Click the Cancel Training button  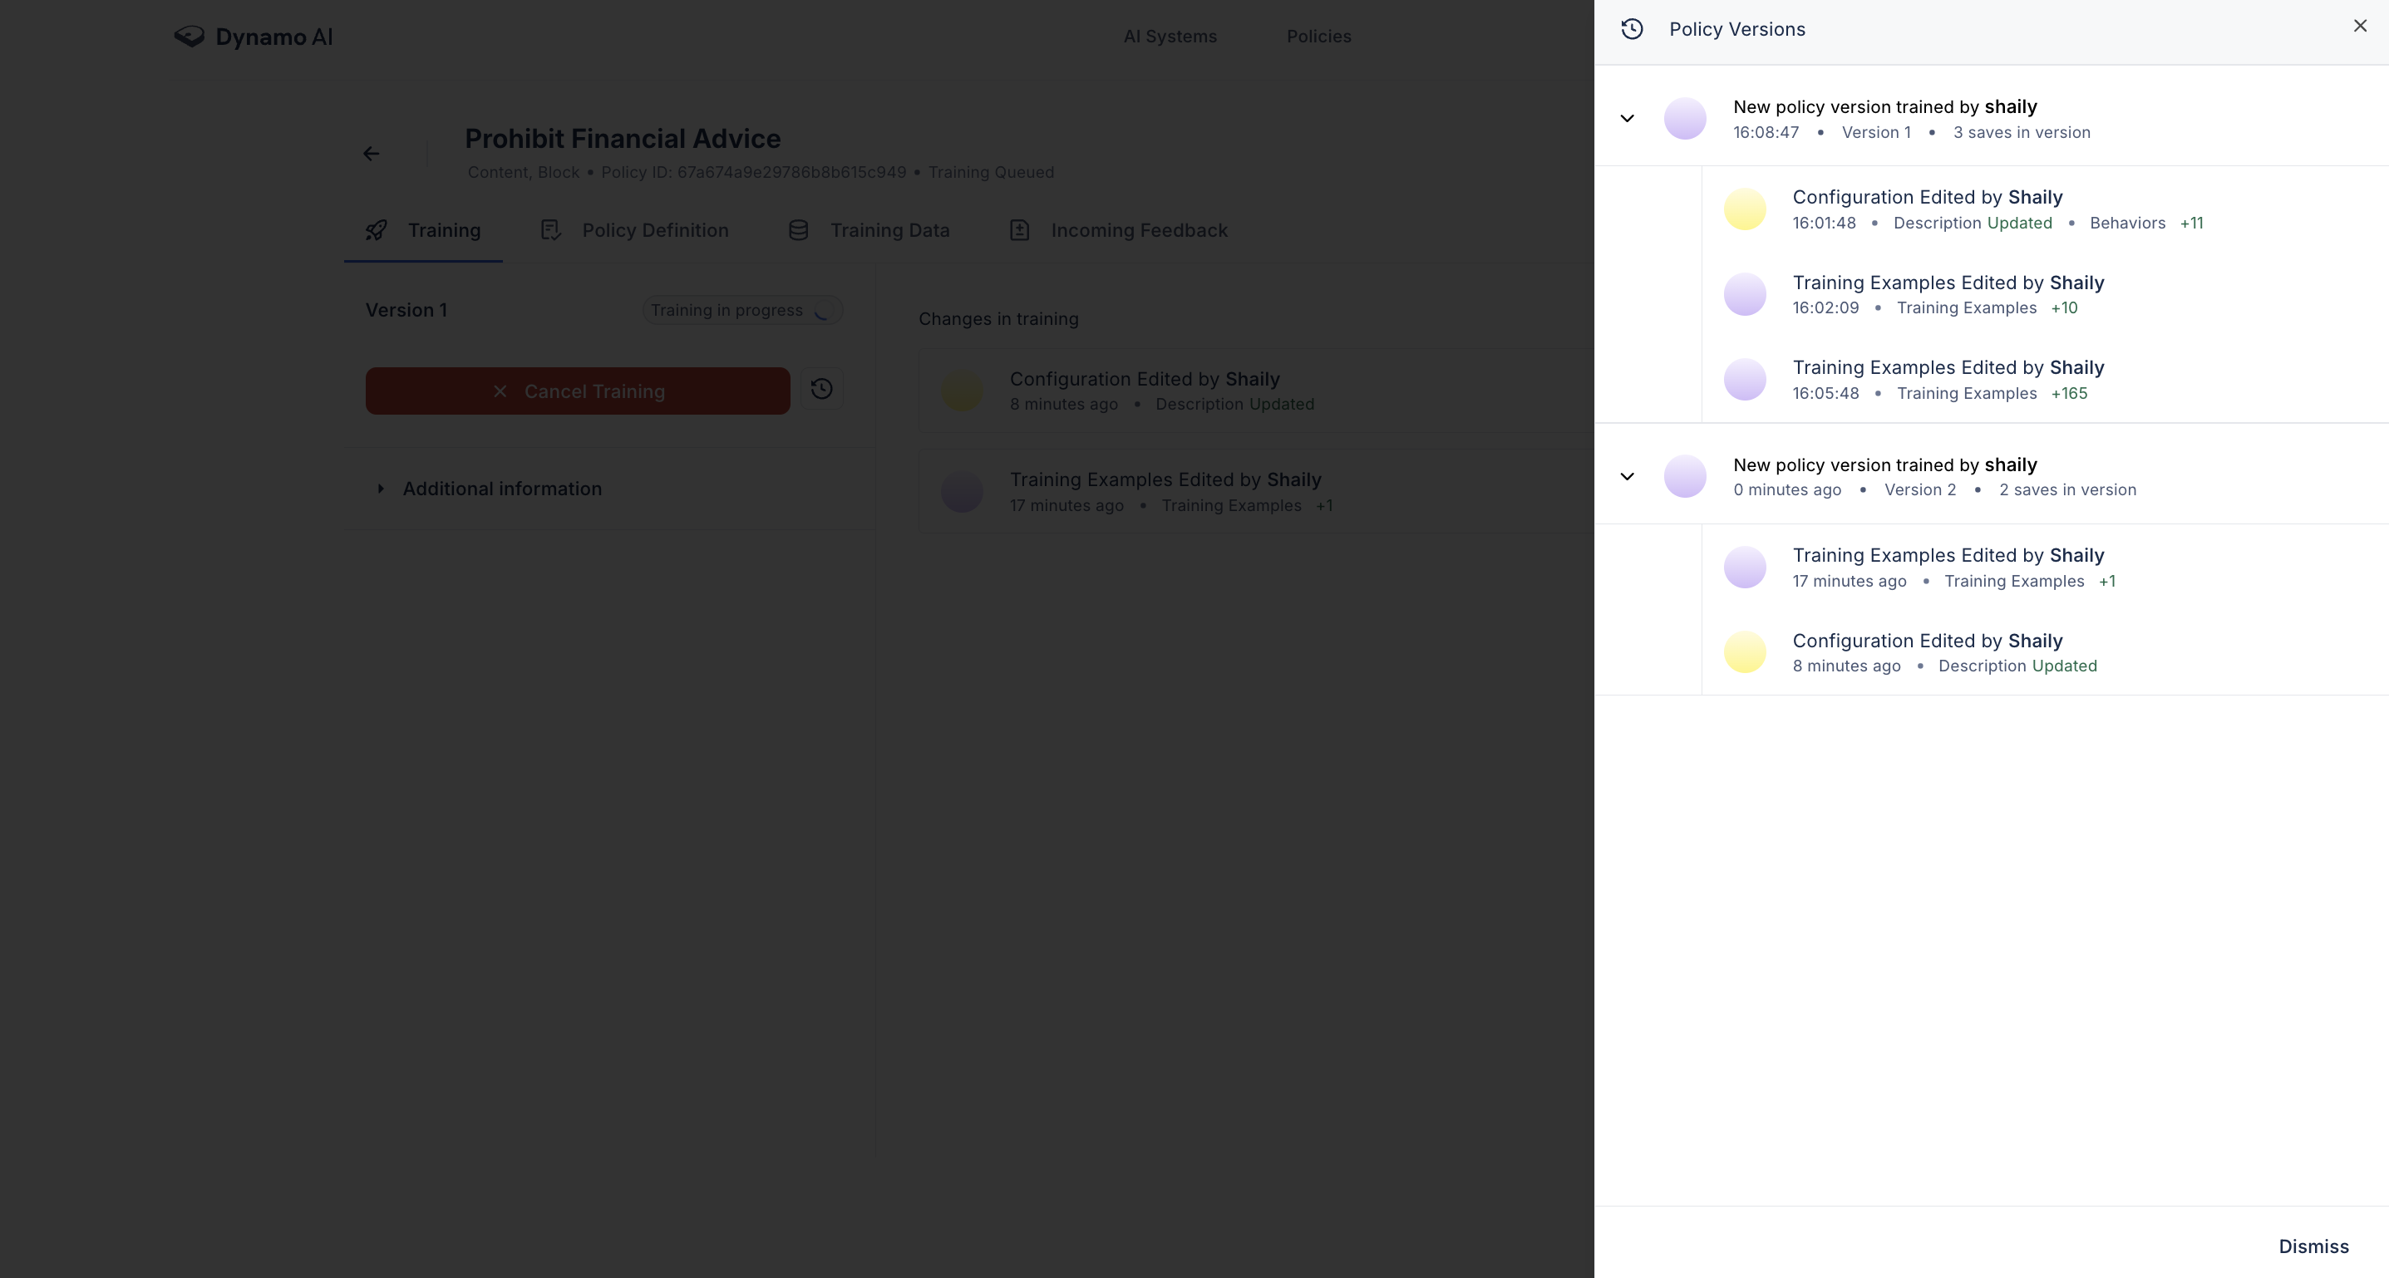(x=578, y=391)
